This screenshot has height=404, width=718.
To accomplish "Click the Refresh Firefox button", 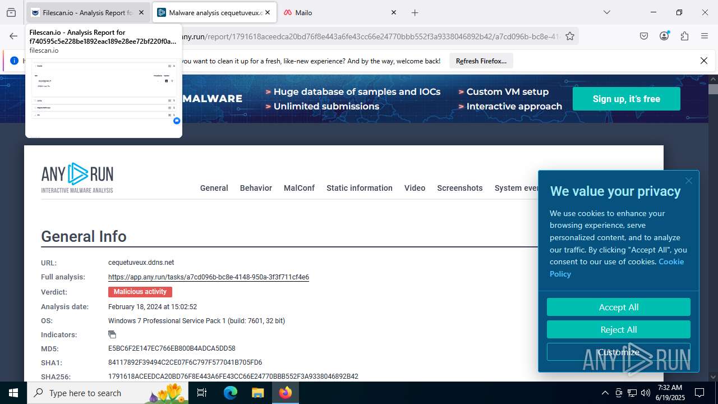I will tap(481, 61).
